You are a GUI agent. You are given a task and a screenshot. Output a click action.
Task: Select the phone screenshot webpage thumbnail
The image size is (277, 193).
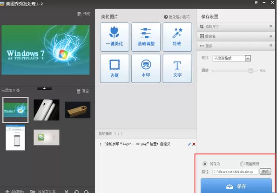pos(15,138)
